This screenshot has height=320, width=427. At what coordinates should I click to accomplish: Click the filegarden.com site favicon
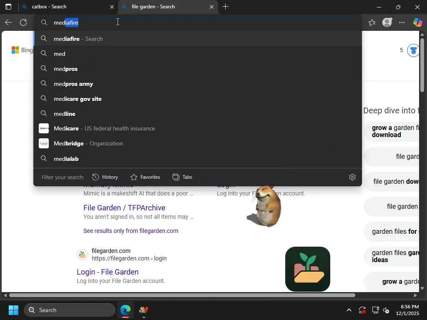[82, 255]
